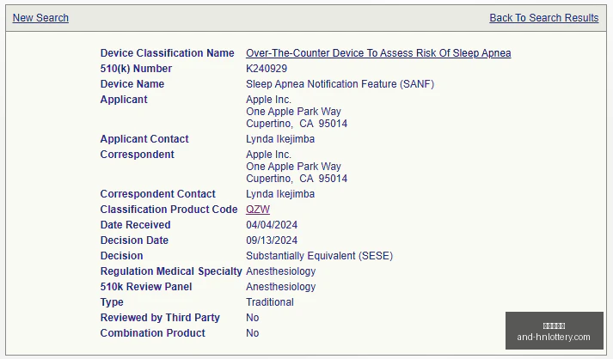Open the QZW product code link

click(258, 210)
